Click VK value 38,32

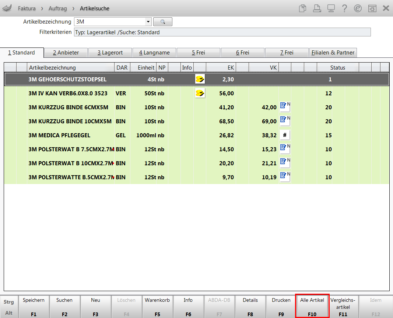pyautogui.click(x=269, y=135)
